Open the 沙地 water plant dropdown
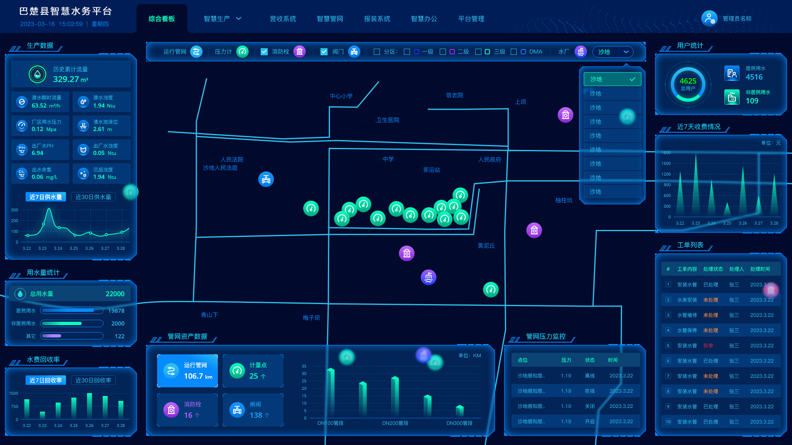Viewport: 792px width, 445px height. 613,52
